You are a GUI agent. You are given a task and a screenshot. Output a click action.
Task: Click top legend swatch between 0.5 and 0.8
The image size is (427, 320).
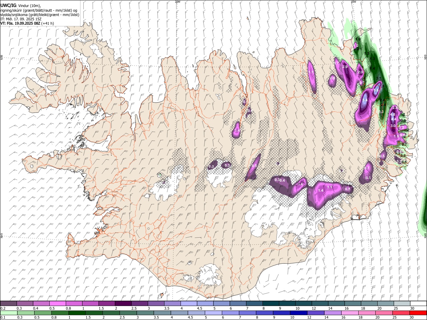pos(57,304)
